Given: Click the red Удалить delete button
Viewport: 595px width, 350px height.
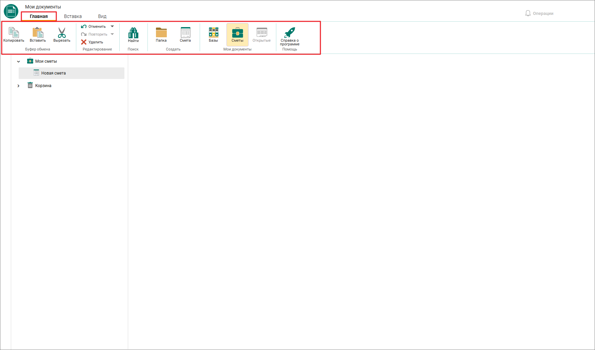Looking at the screenshot, I should [92, 42].
